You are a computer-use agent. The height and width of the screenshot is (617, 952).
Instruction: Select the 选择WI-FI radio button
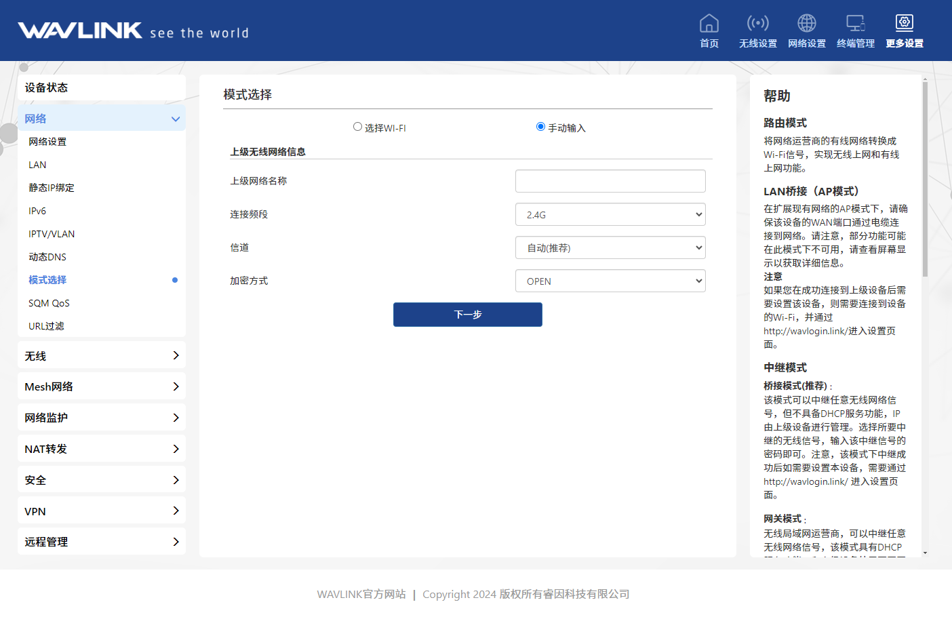pos(357,127)
